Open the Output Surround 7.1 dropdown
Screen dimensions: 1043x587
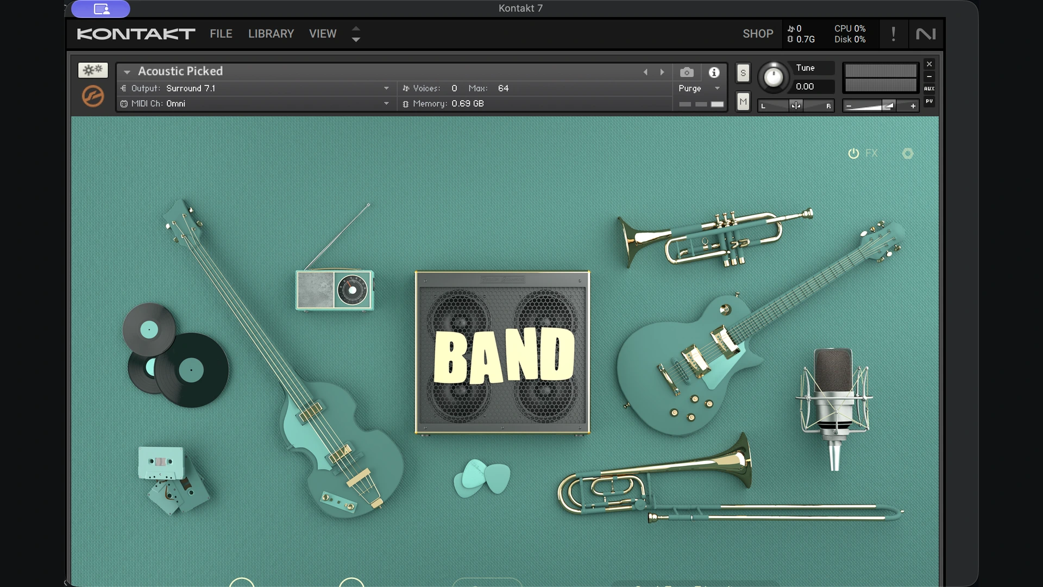[x=386, y=88]
